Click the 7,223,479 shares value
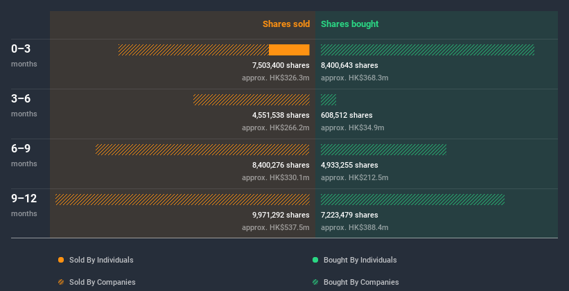This screenshot has width=569, height=291. tap(349, 215)
